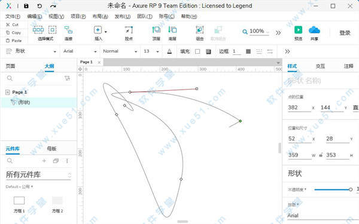This screenshot has width=359, height=224.
Task: Choose the intersected selection mode icon
Action: pos(38,30)
